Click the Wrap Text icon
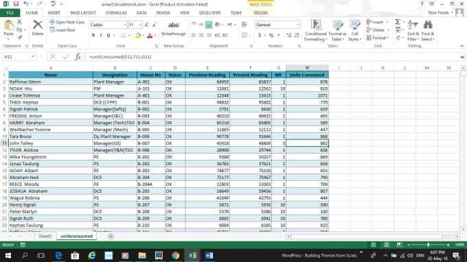The width and height of the screenshot is (467, 262). 244,25
